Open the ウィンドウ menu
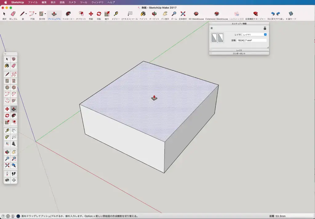The width and height of the screenshot is (315, 219). click(x=98, y=2)
